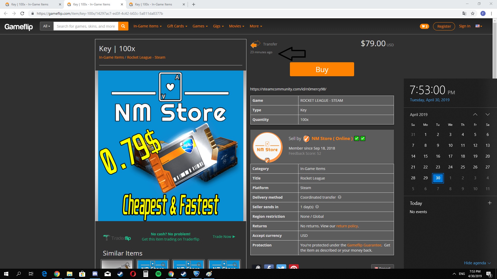
Task: Open the All categories search dropdown
Action: [x=47, y=26]
